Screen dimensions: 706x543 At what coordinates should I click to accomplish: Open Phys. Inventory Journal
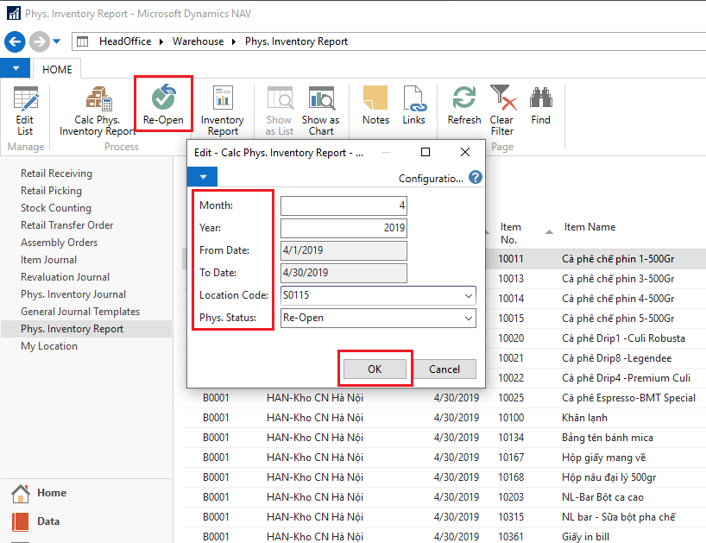(73, 294)
